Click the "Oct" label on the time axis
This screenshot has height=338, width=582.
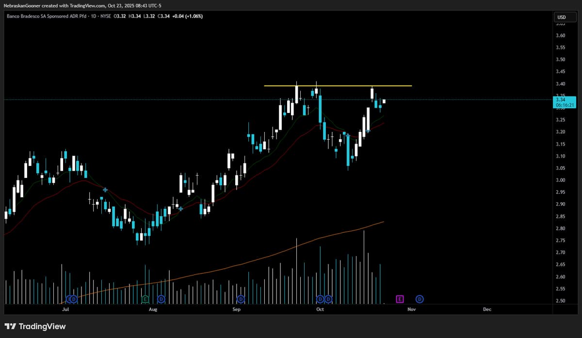pos(320,309)
